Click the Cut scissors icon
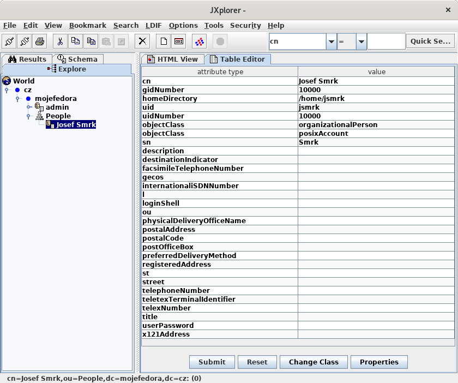This screenshot has height=383, width=458. click(x=61, y=41)
